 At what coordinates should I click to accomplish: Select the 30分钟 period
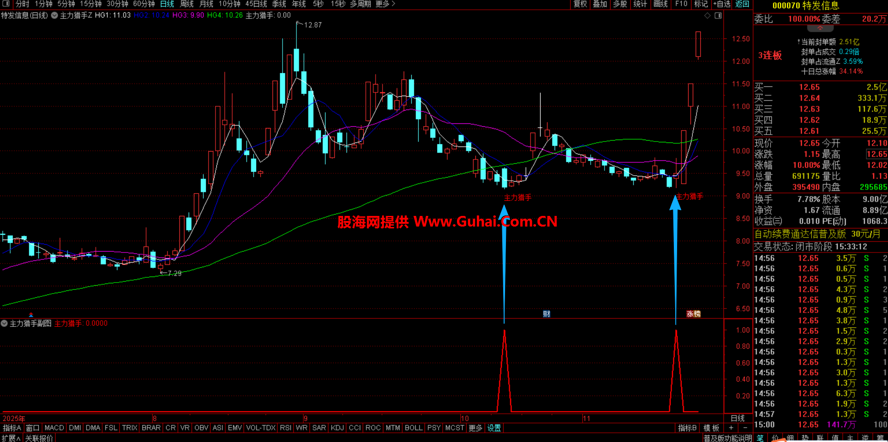(x=117, y=4)
